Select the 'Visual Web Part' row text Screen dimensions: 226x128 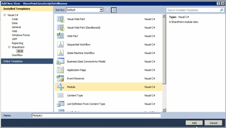tap(76, 19)
